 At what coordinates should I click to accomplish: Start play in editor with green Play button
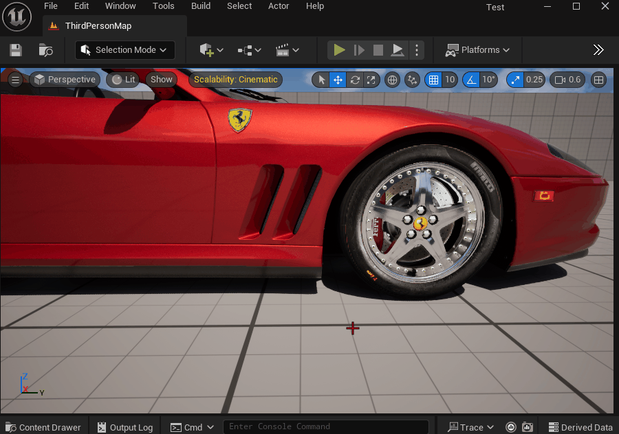click(339, 50)
